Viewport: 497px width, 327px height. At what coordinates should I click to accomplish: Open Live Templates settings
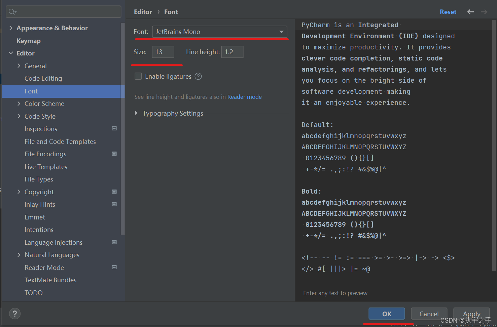pos(46,167)
